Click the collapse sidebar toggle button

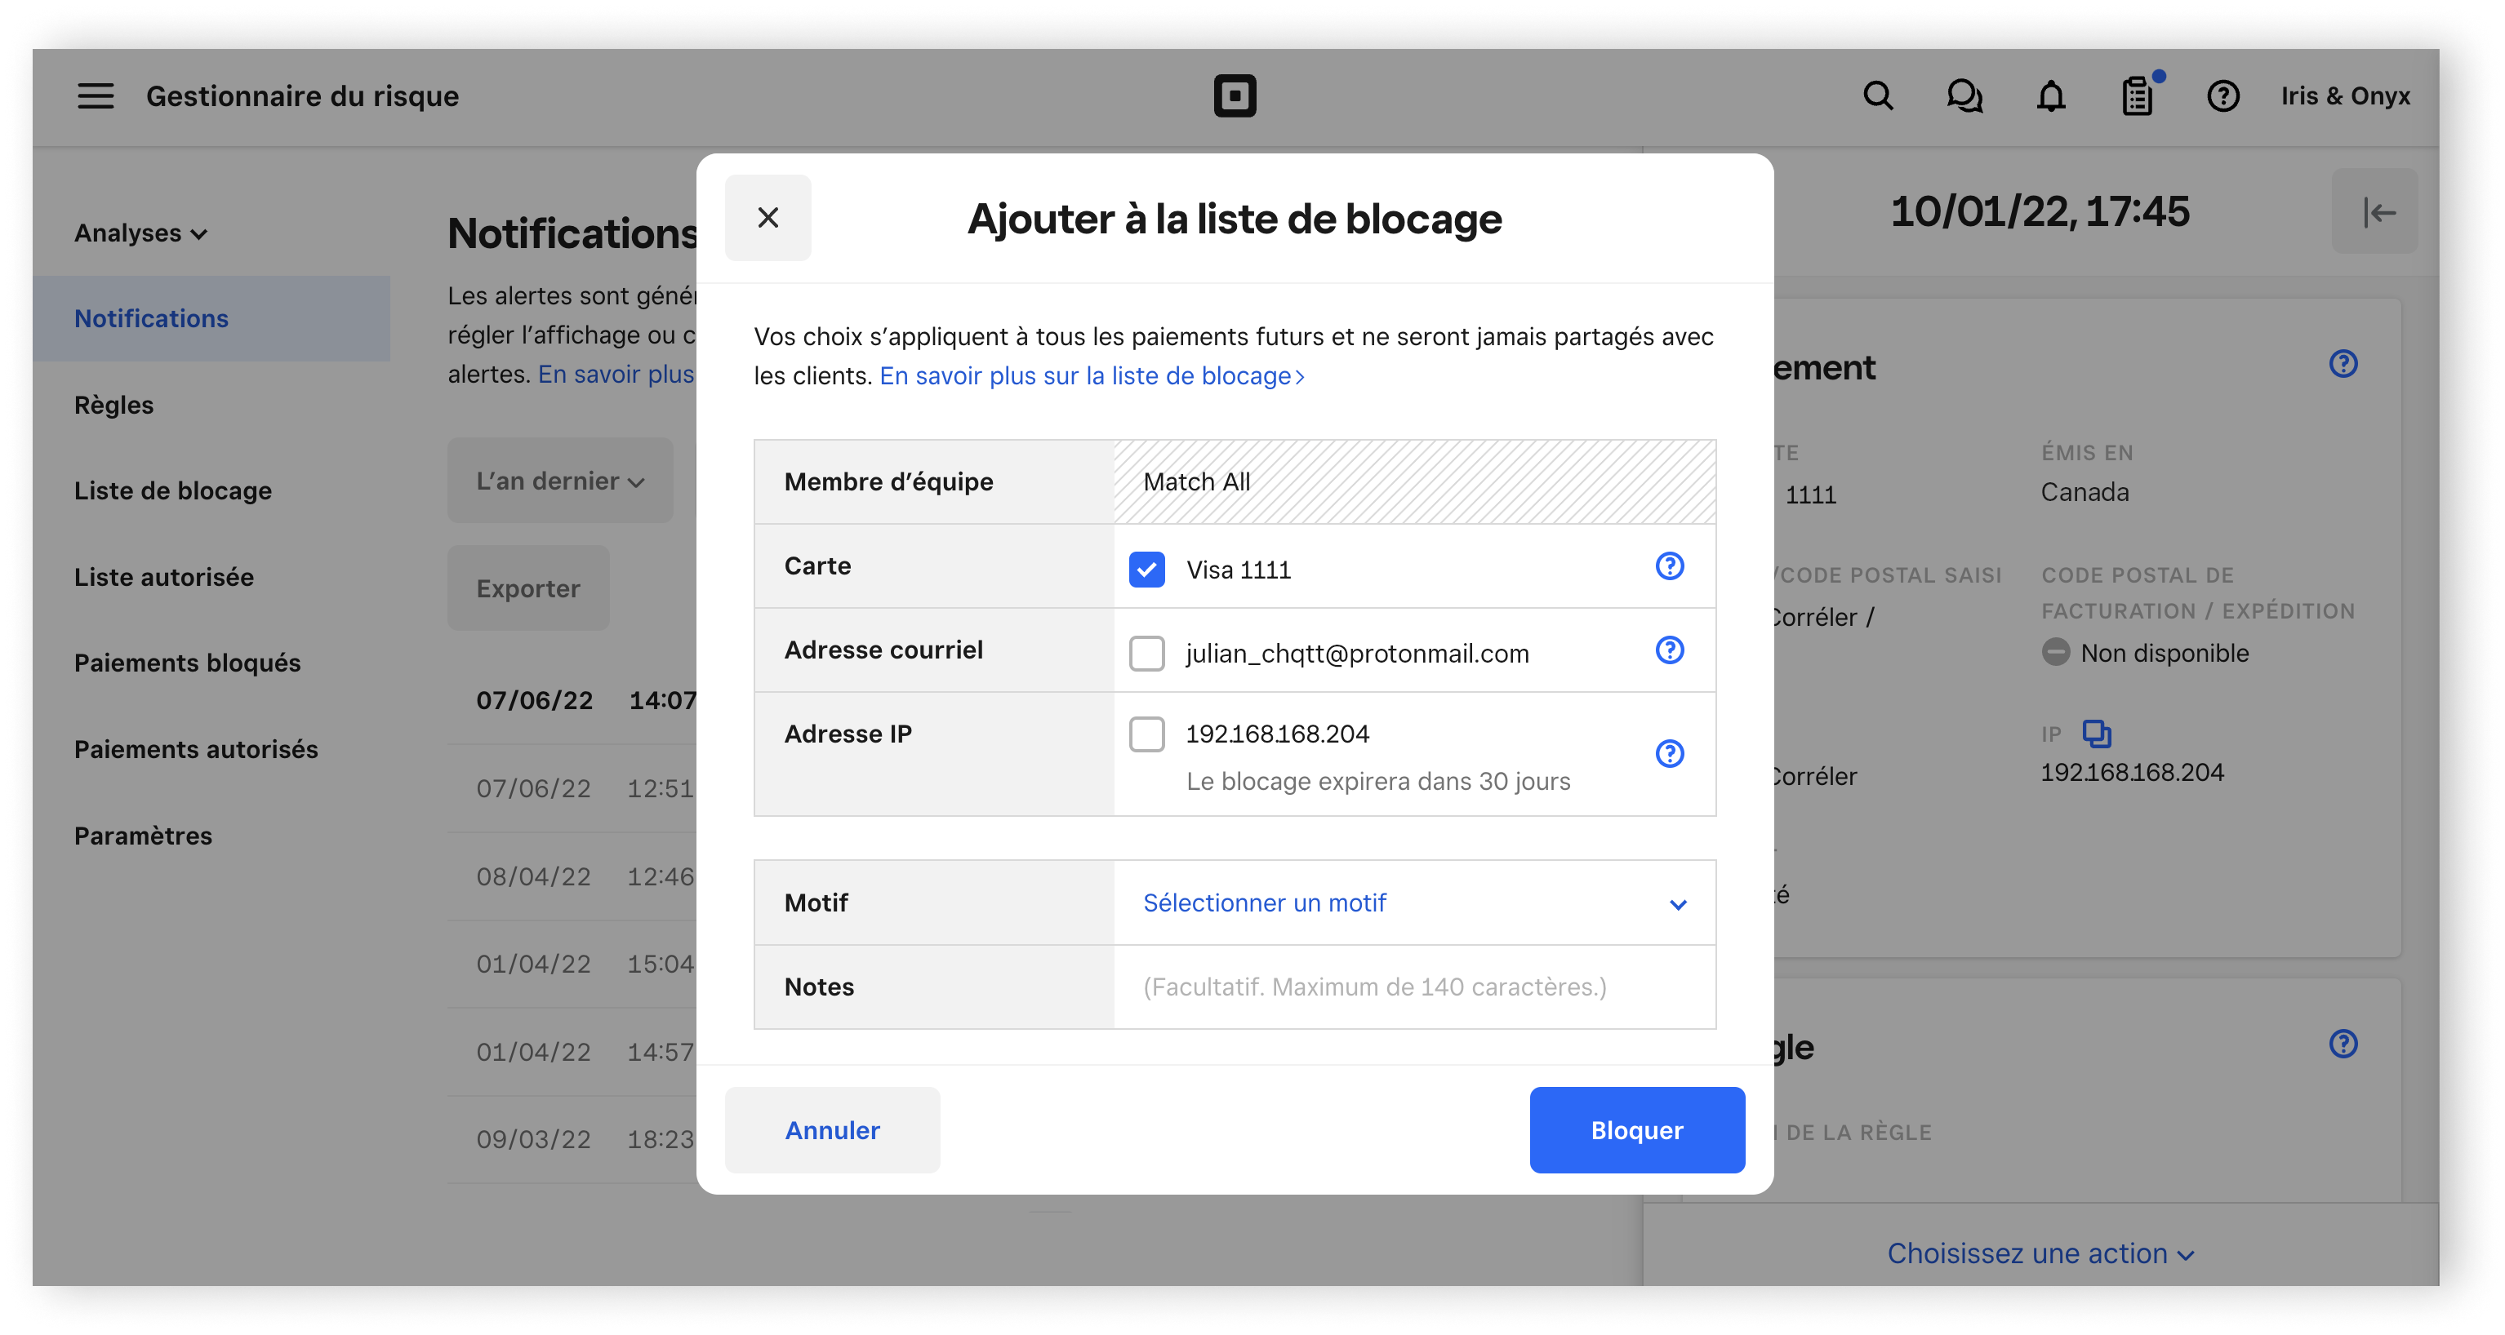tap(2379, 212)
